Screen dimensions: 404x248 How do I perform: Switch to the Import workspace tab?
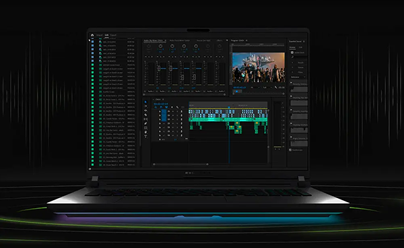pos(100,35)
